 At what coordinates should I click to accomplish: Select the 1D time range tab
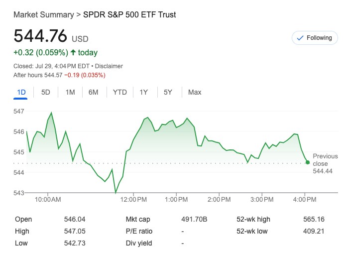click(x=21, y=92)
